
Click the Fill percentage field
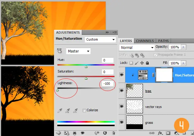tap(175, 63)
